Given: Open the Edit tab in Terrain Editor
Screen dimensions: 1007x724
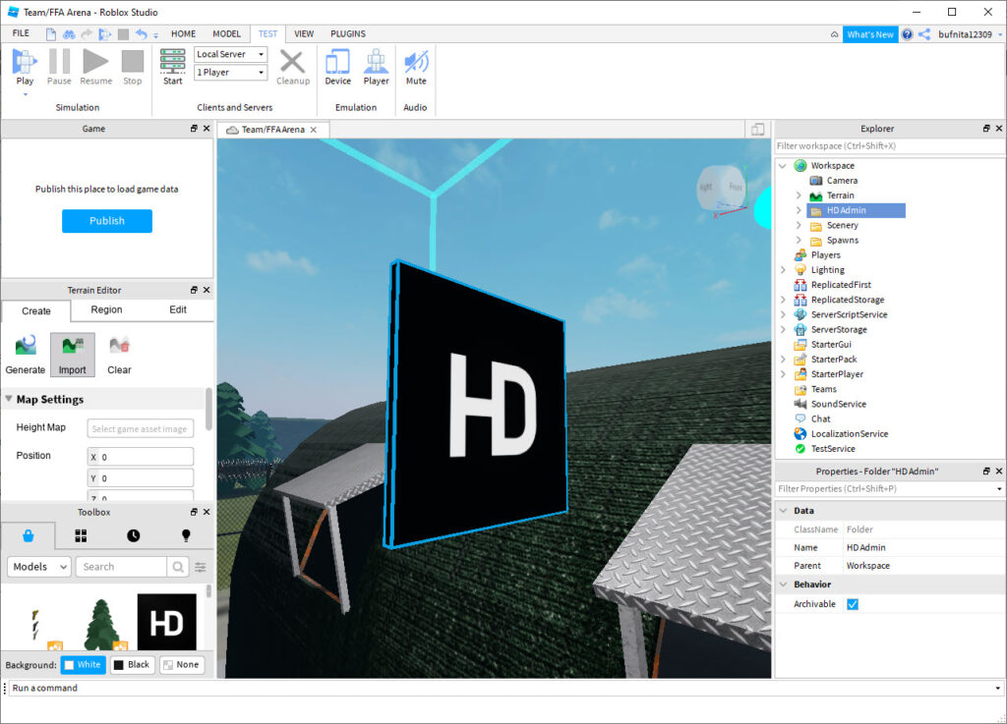Looking at the screenshot, I should pos(178,309).
